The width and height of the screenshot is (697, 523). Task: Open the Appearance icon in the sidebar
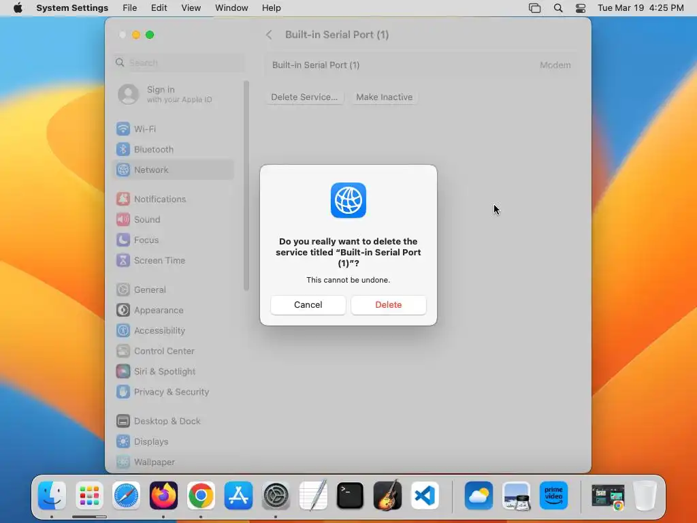click(x=123, y=311)
